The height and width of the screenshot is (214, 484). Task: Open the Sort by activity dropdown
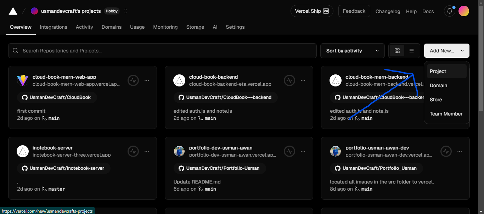point(352,51)
